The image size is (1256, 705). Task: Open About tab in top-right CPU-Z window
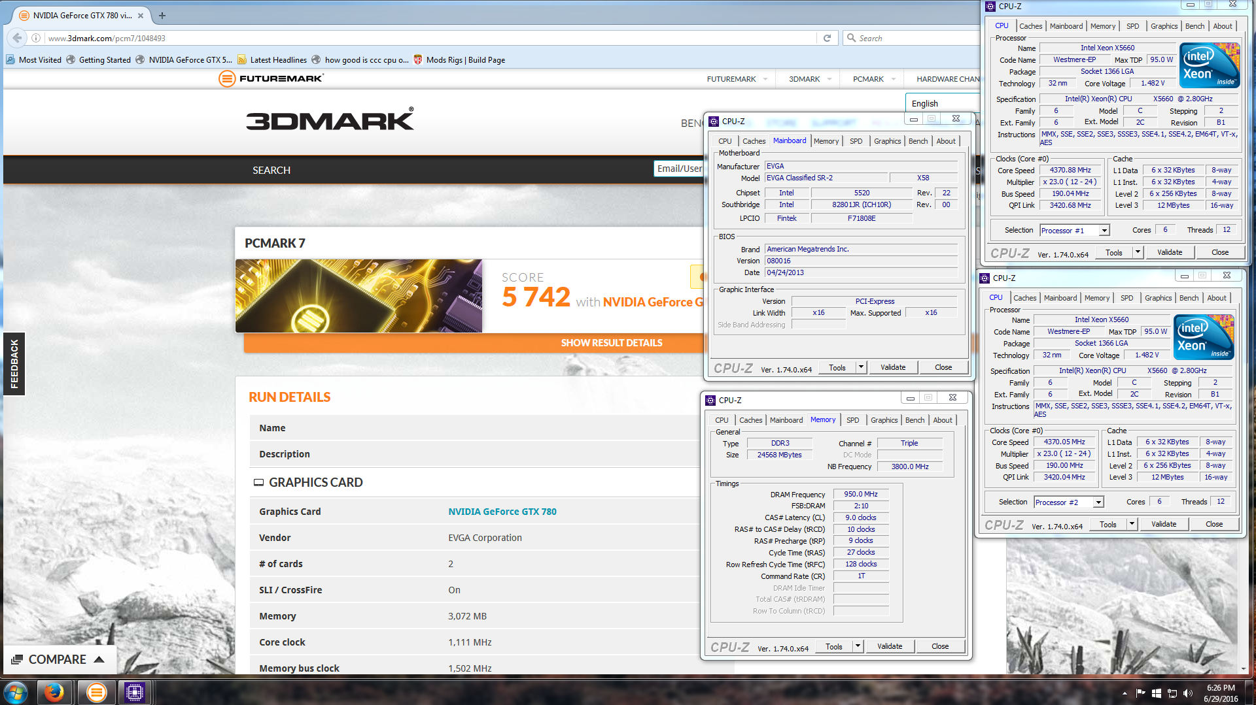point(1222,26)
